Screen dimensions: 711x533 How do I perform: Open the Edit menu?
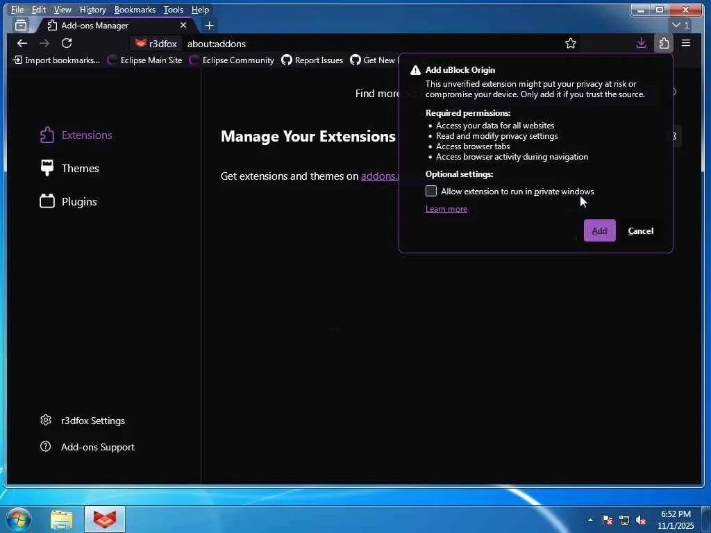pos(39,10)
